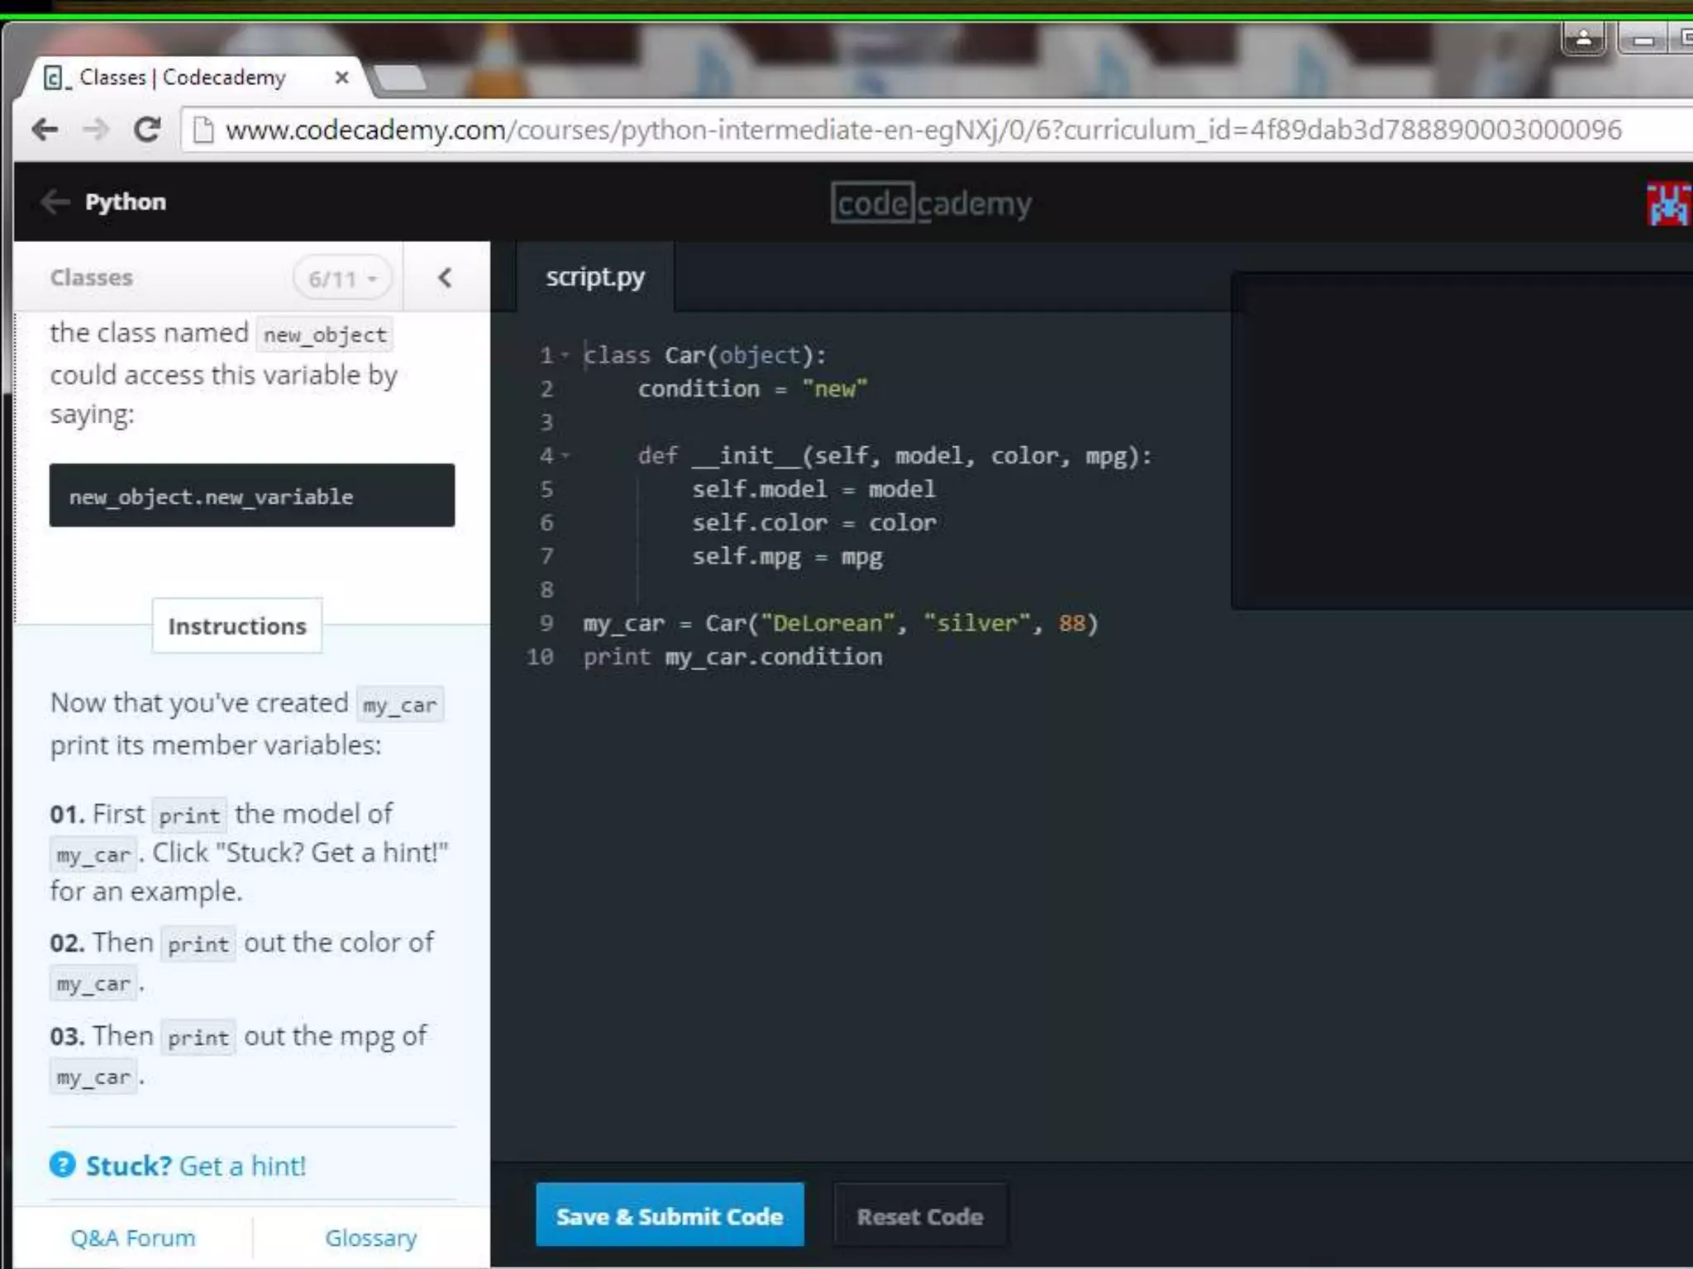Image resolution: width=1693 pixels, height=1269 pixels.
Task: Click the Chrome user profile button
Action: (1584, 39)
